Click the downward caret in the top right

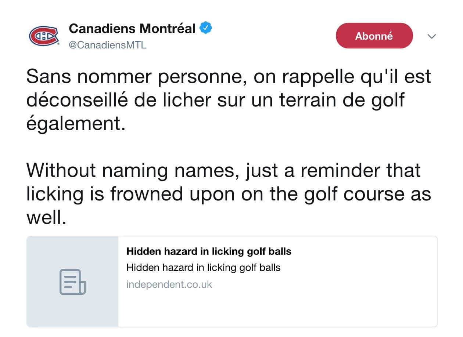[x=432, y=36]
